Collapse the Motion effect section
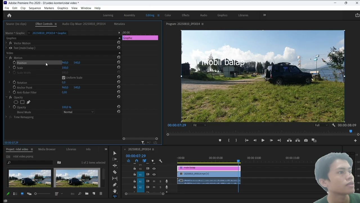360x203 pixels. pyautogui.click(x=6, y=58)
